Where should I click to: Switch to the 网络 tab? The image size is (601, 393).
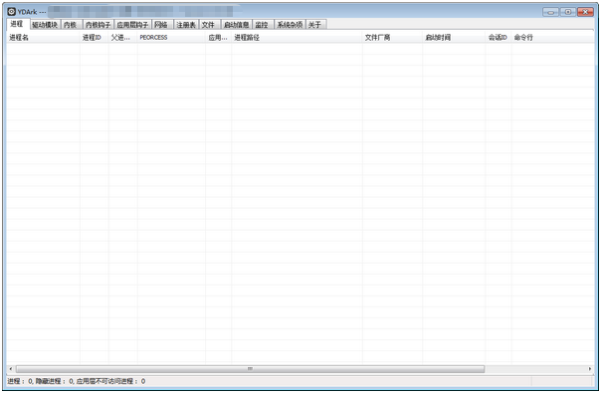point(162,25)
